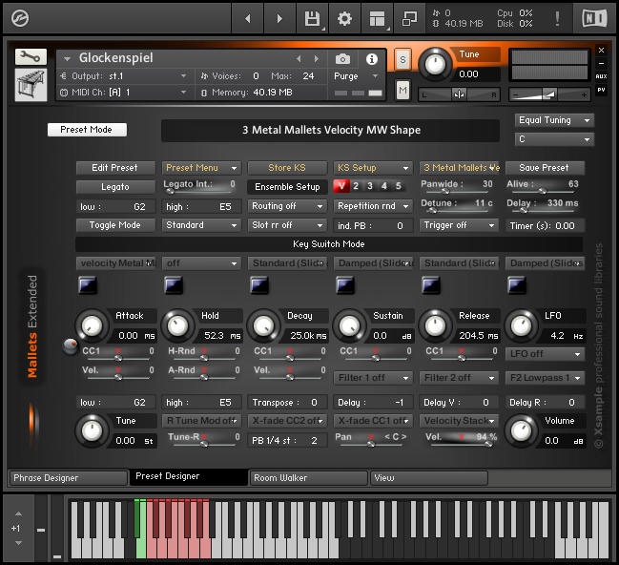
Task: Open the LFO off dropdown
Action: 545,354
